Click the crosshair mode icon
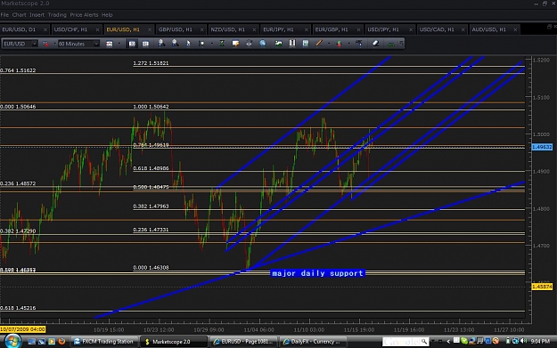This screenshot has height=348, width=557. pyautogui.click(x=201, y=44)
